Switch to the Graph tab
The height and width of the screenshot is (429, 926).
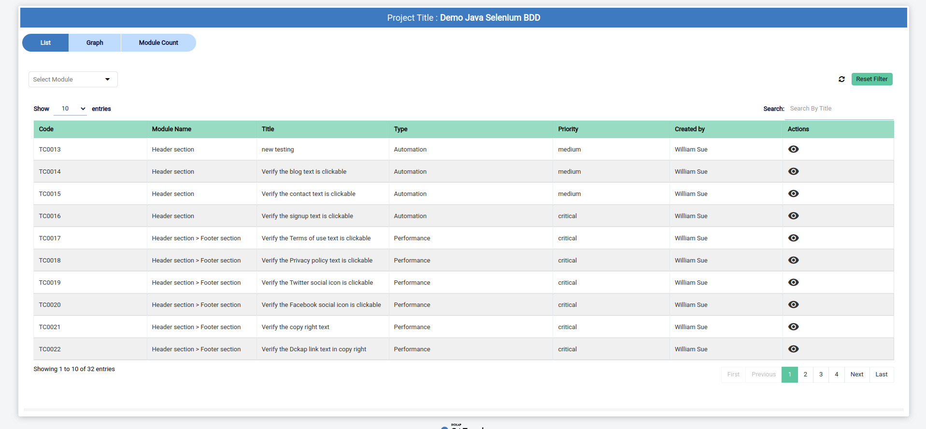[x=95, y=42]
